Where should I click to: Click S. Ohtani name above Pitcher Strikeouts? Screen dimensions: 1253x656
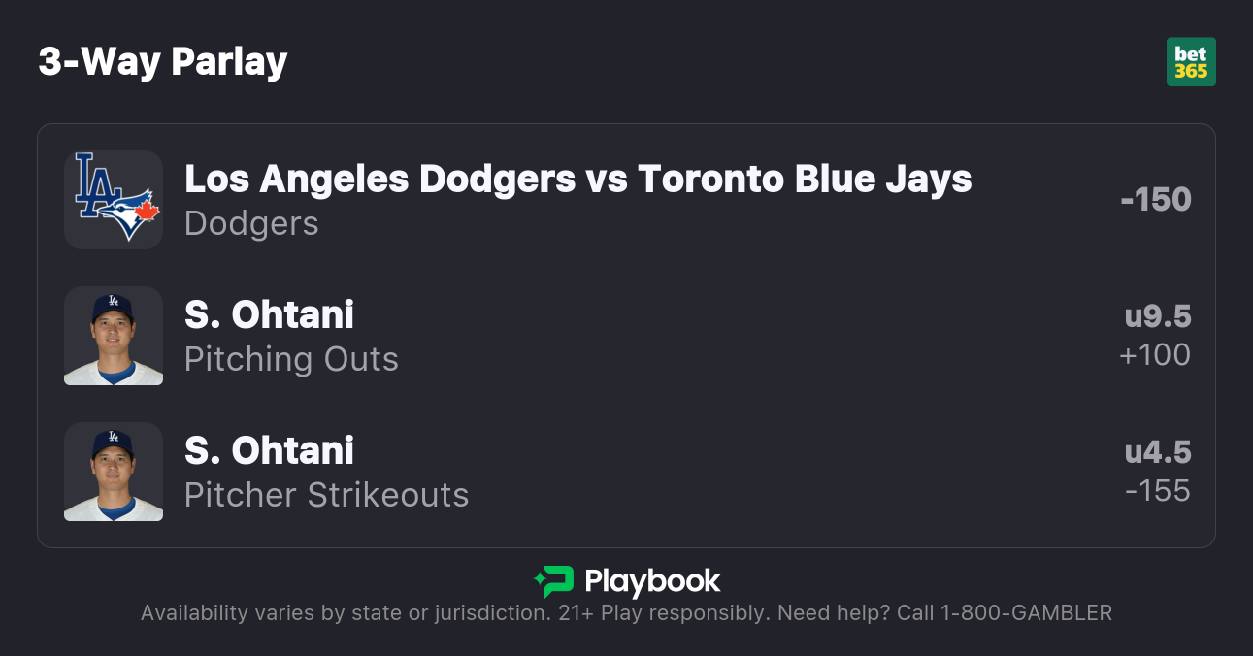[x=269, y=450]
